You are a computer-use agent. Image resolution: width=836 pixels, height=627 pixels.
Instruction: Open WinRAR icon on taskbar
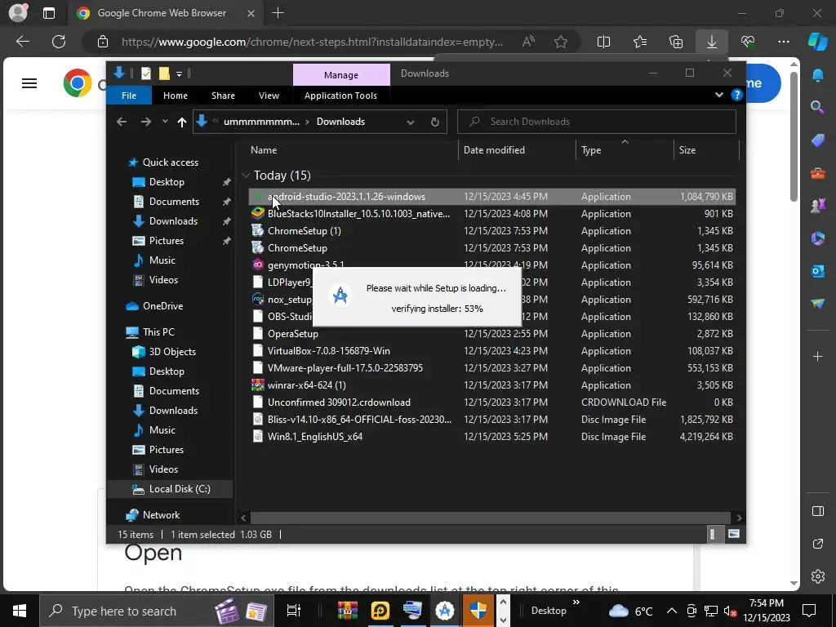click(x=347, y=611)
